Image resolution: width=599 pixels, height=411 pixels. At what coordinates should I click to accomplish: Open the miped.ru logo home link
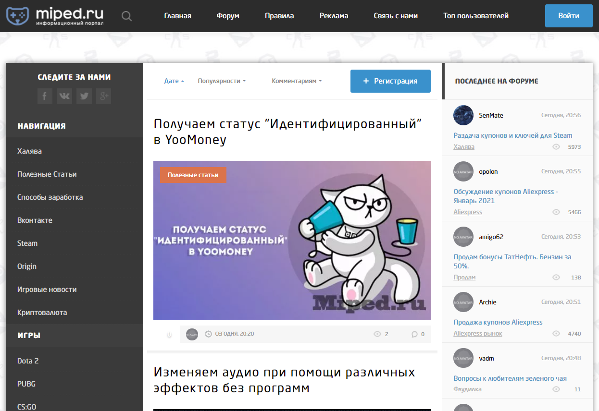click(55, 16)
